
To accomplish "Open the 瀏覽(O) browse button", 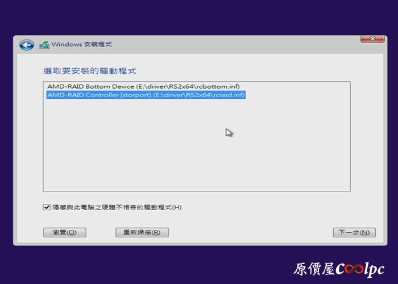I will coord(65,232).
